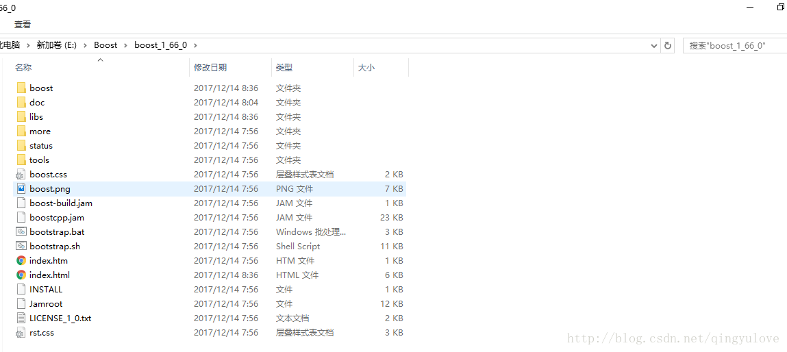Click the bootstrap.sh script icon
This screenshot has width=787, height=352.
pos(21,246)
